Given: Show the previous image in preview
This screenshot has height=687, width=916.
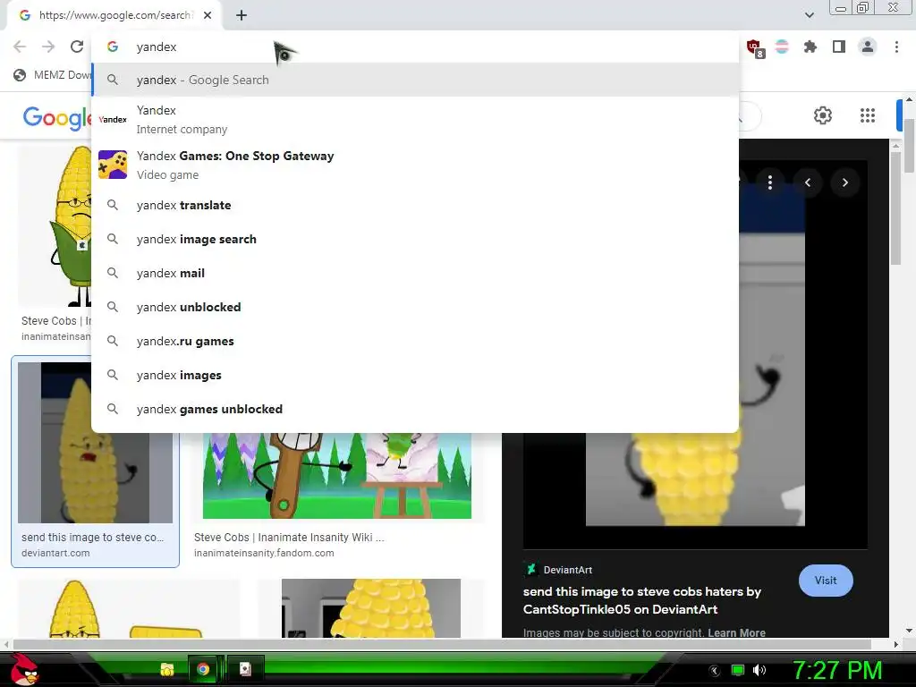Looking at the screenshot, I should point(808,182).
